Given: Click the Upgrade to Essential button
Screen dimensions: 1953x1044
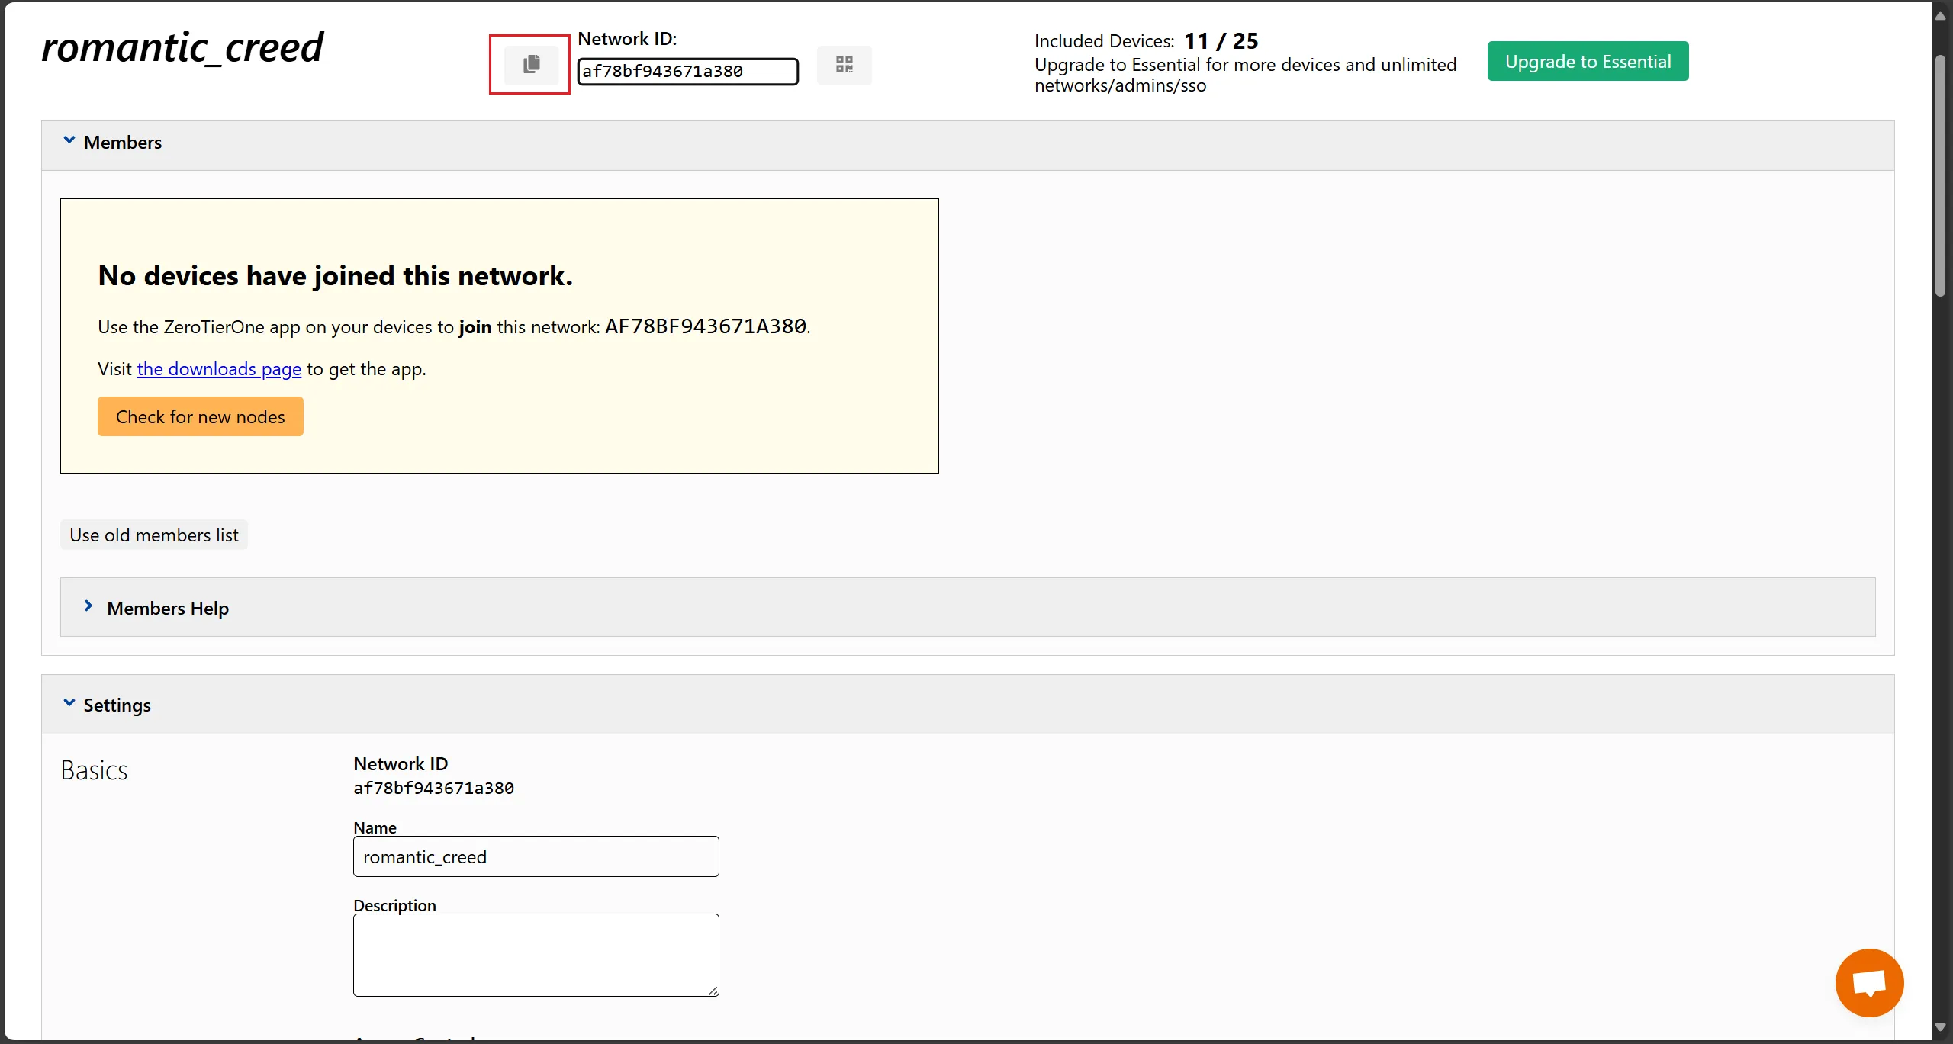Looking at the screenshot, I should 1588,62.
